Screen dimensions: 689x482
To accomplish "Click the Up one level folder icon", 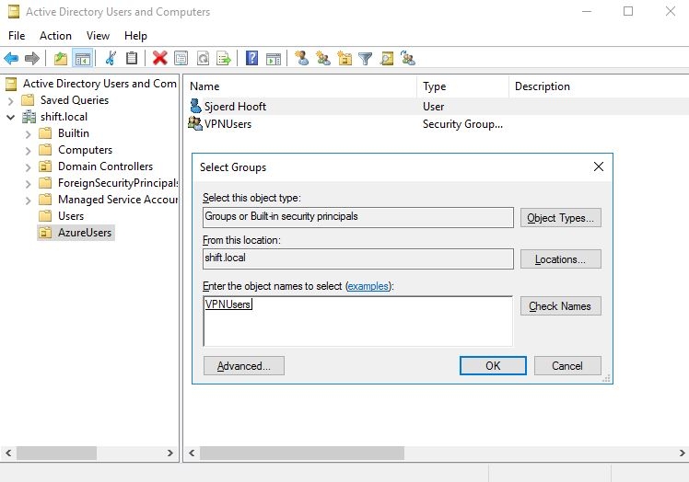I will coord(61,58).
